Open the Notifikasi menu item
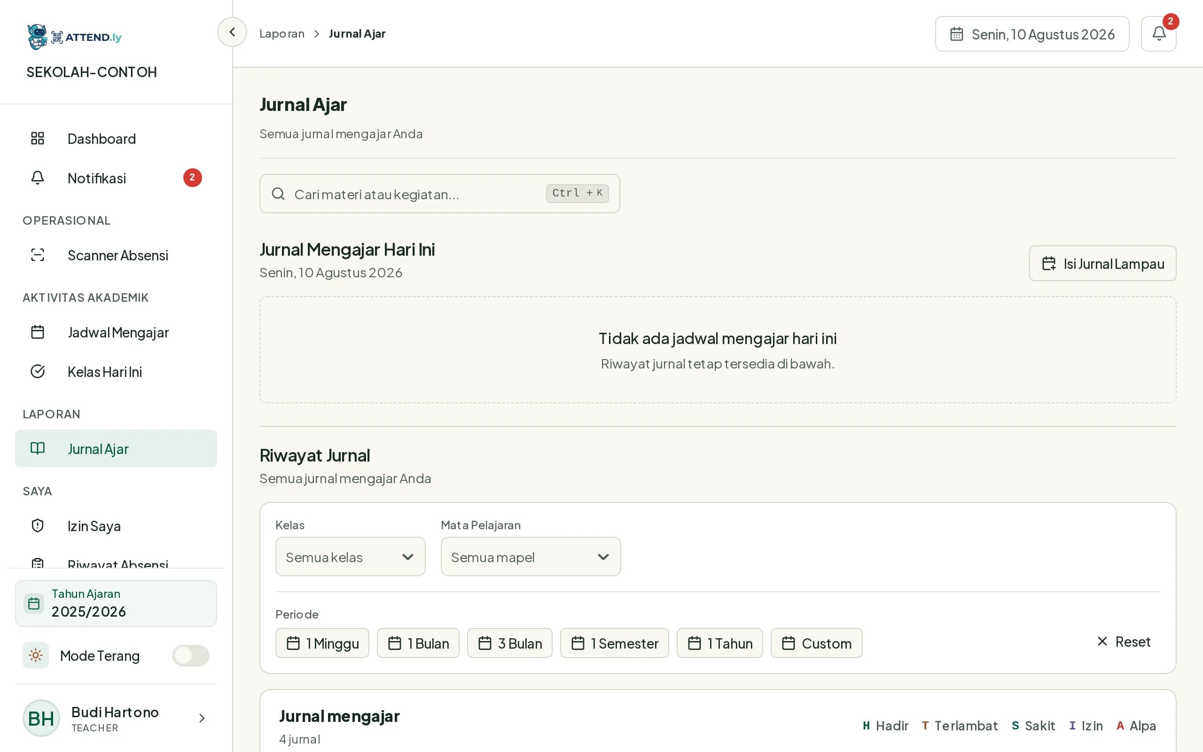1203x752 pixels. tap(116, 178)
